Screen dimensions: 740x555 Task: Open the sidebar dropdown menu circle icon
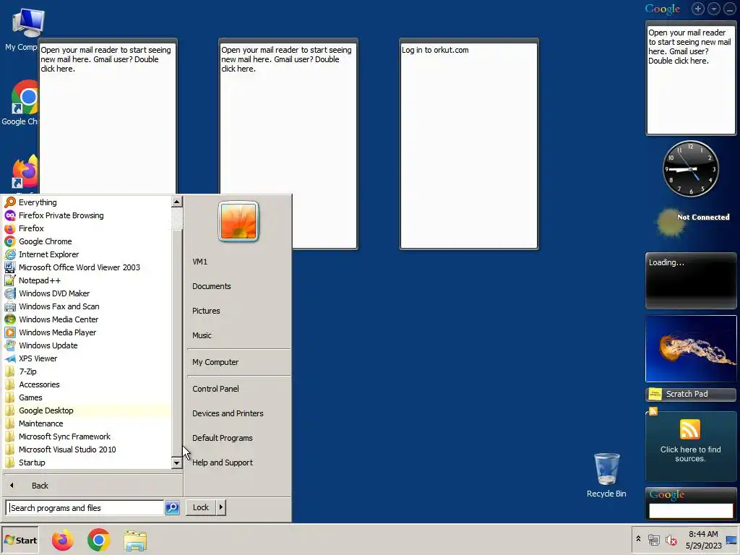pyautogui.click(x=714, y=9)
